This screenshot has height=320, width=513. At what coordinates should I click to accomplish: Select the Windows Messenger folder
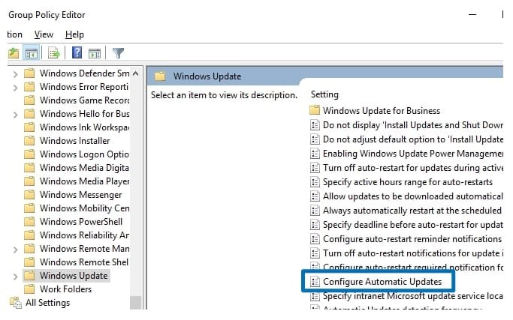(x=73, y=195)
